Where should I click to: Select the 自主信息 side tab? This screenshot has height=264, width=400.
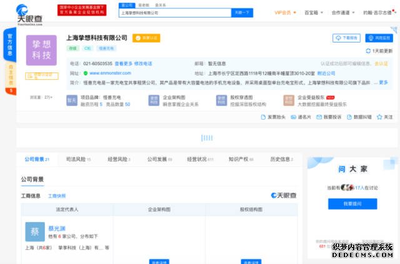[x=11, y=75]
